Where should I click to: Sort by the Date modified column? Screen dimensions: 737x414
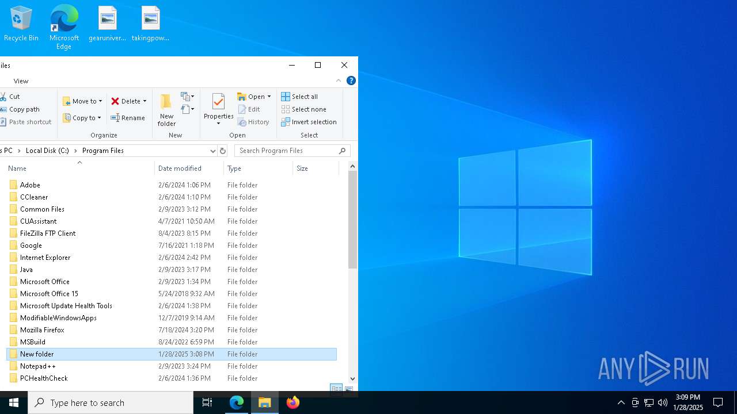[189, 168]
